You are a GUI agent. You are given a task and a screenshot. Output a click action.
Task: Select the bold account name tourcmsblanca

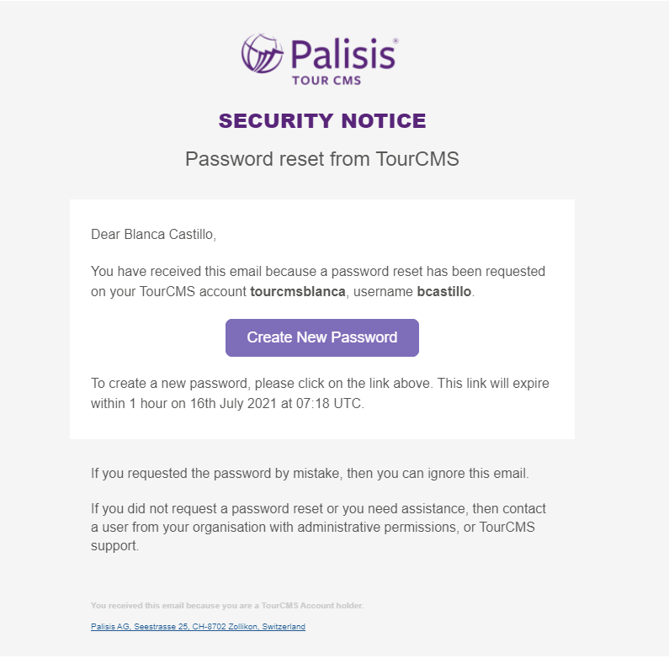click(298, 291)
